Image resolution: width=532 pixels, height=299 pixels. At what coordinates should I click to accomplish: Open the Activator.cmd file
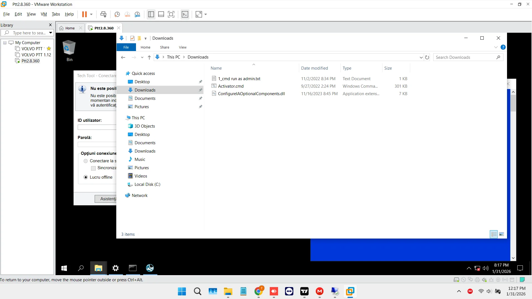(231, 86)
